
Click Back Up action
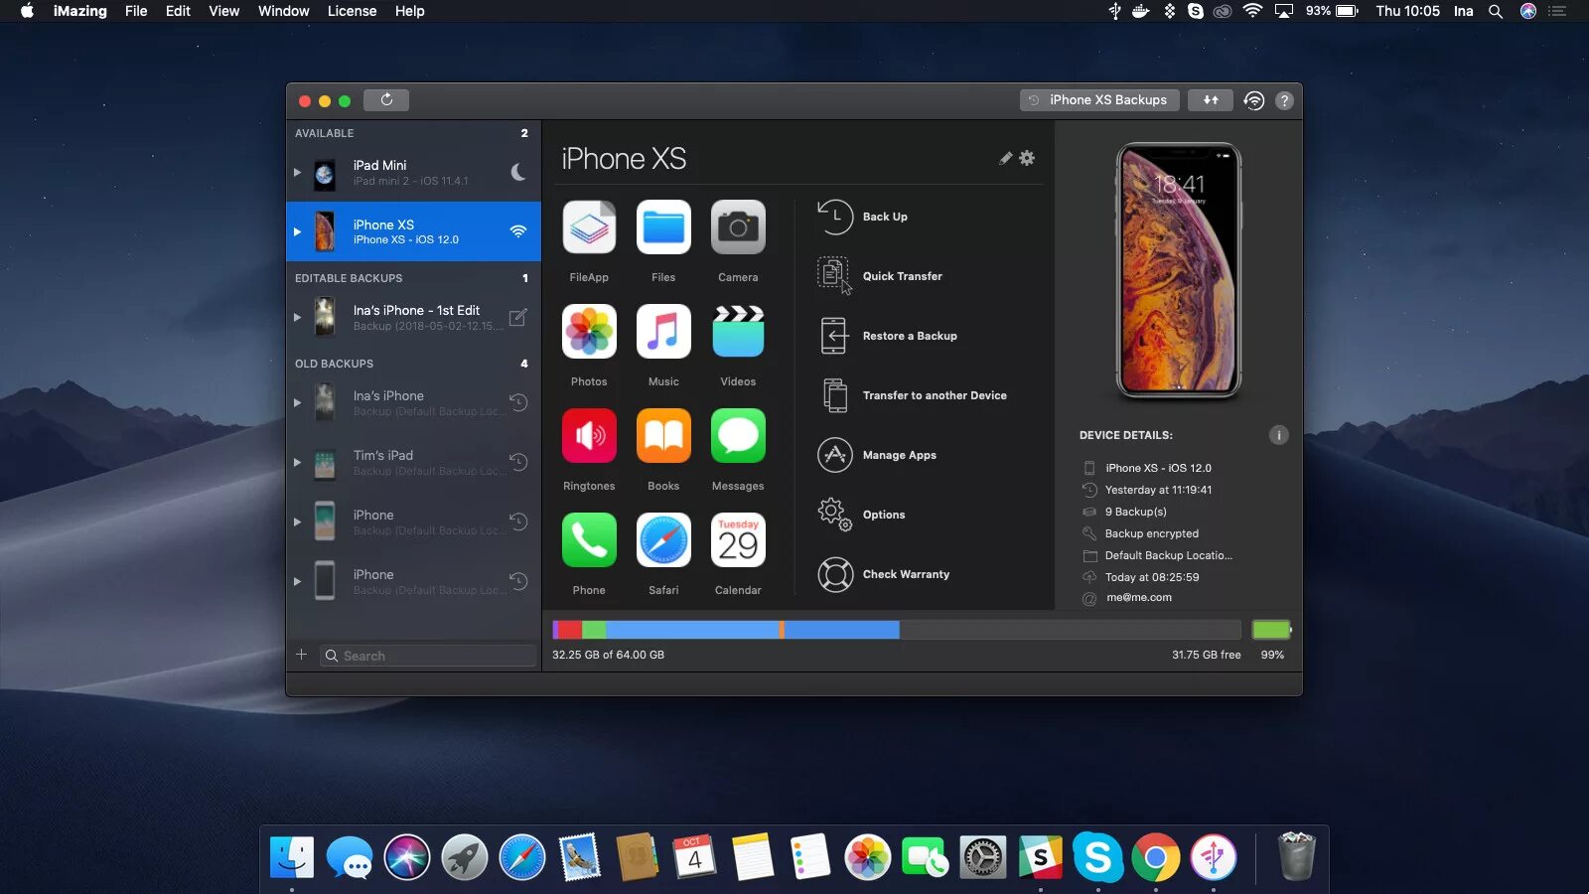tap(863, 217)
